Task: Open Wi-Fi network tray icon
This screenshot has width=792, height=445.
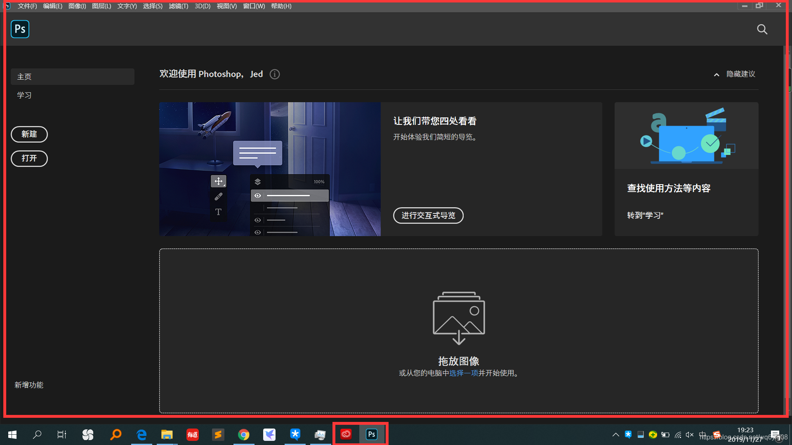Action: pyautogui.click(x=678, y=435)
